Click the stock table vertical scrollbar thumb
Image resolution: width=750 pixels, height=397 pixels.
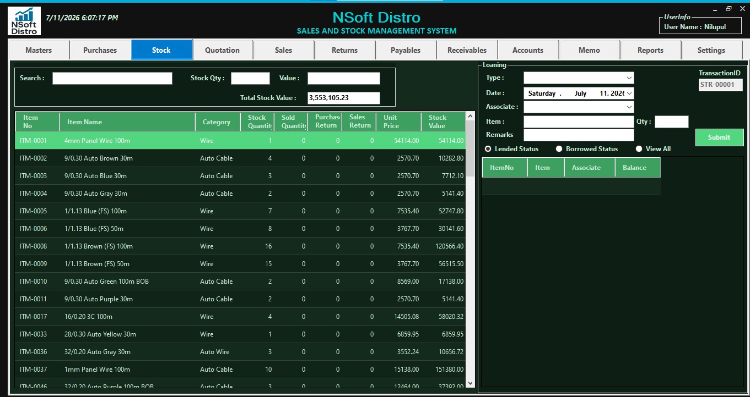click(470, 148)
